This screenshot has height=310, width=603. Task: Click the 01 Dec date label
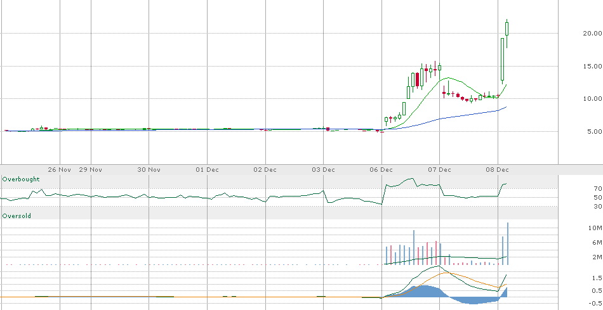click(x=207, y=169)
